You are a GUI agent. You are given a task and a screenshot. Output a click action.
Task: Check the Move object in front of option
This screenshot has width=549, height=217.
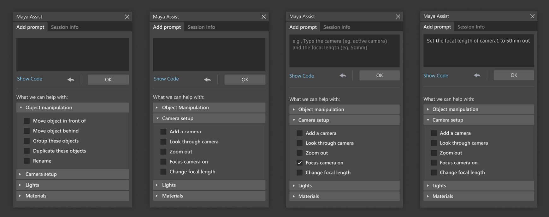(27, 121)
